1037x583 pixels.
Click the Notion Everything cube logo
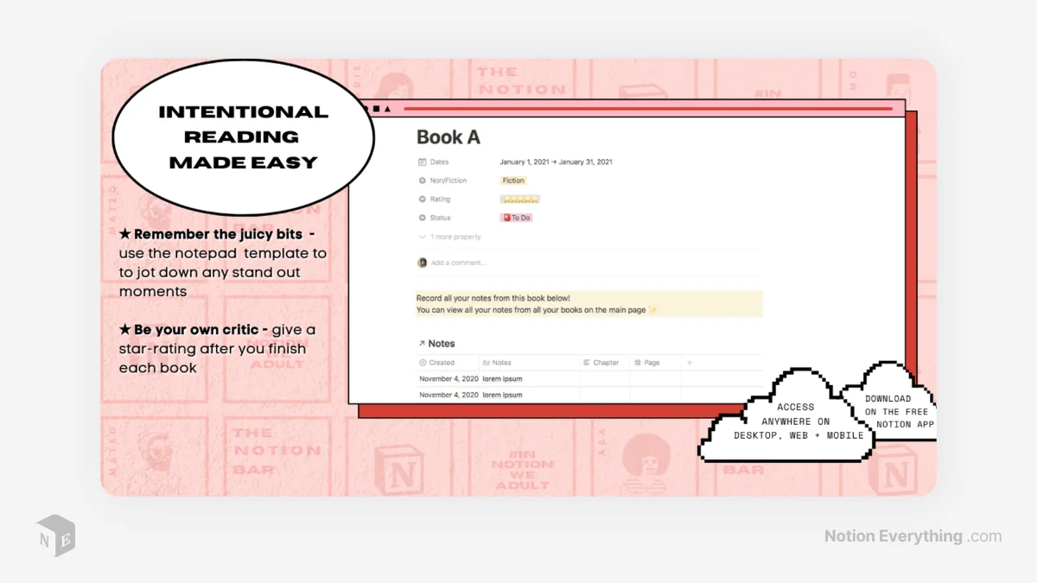pos(54,536)
